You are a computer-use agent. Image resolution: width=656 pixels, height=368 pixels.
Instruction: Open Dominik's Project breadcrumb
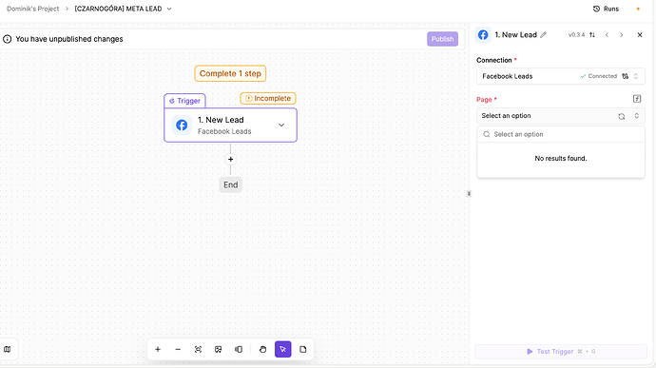(32, 9)
